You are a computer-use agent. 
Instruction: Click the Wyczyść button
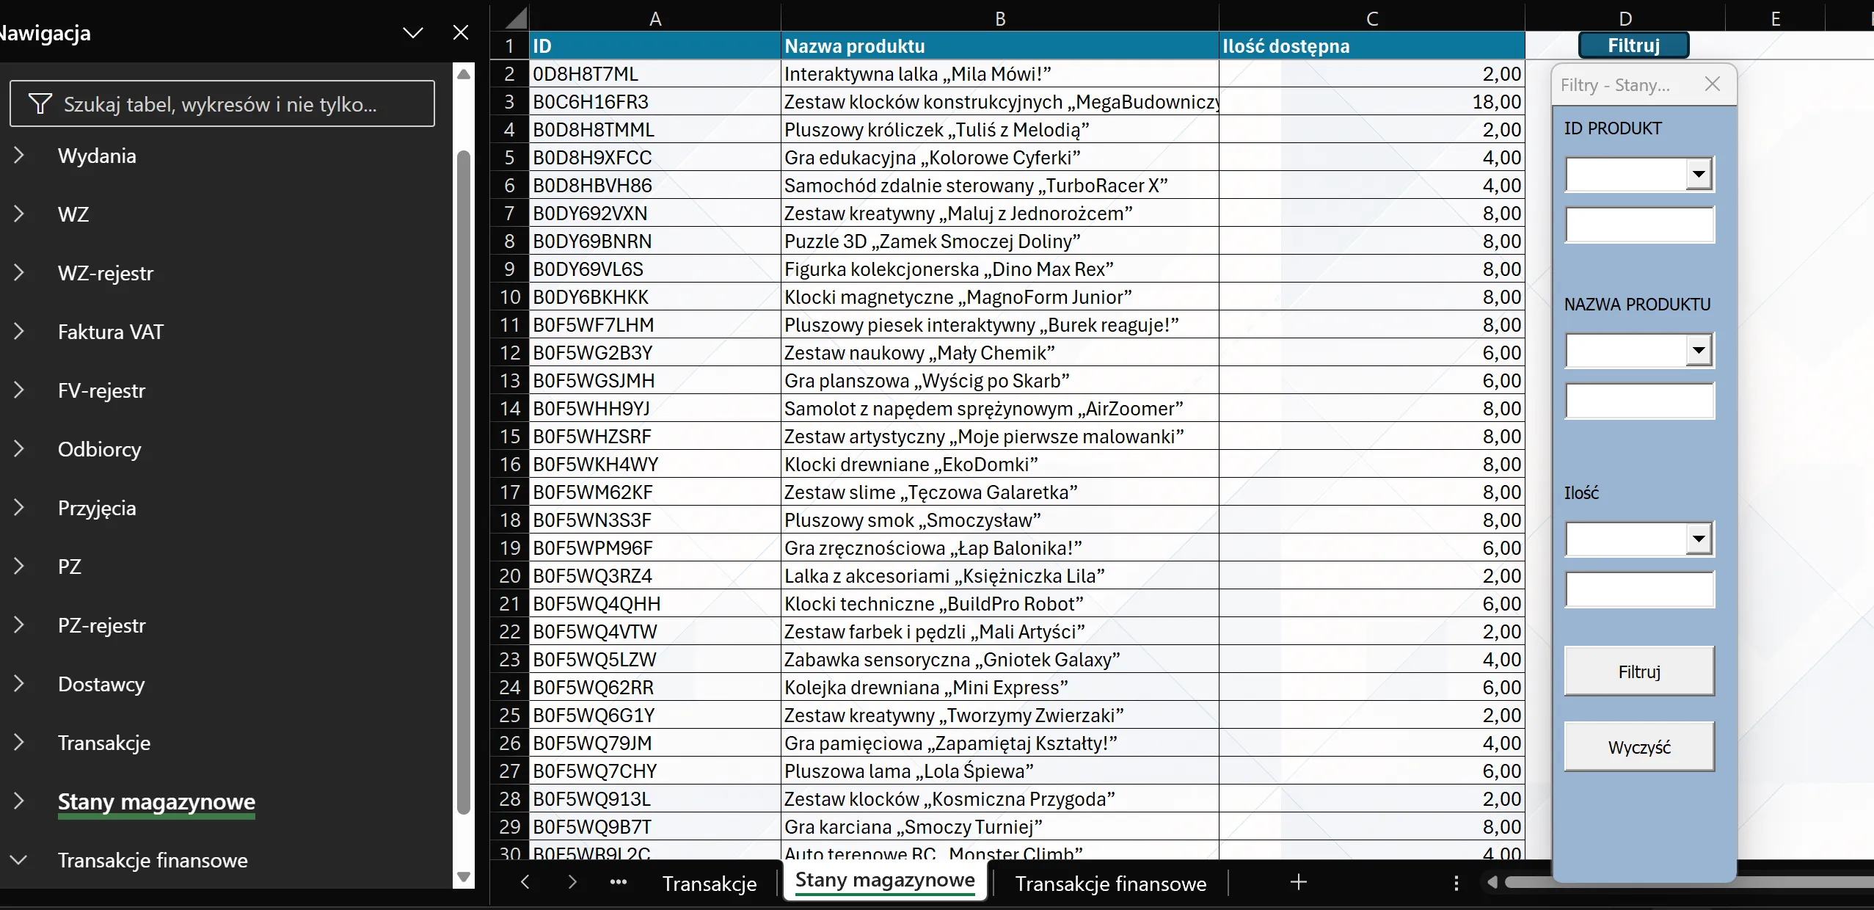1639,747
